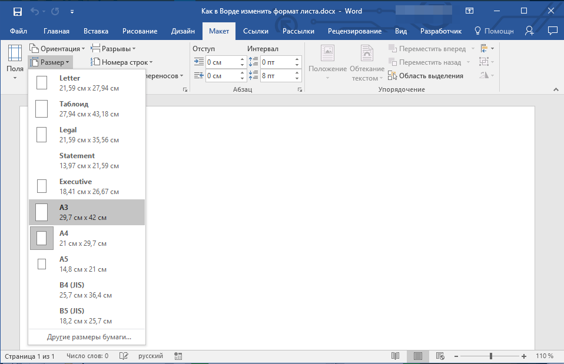Screen dimensions: 564x364
Task: Switch to Web Layout view icon
Action: 440,356
